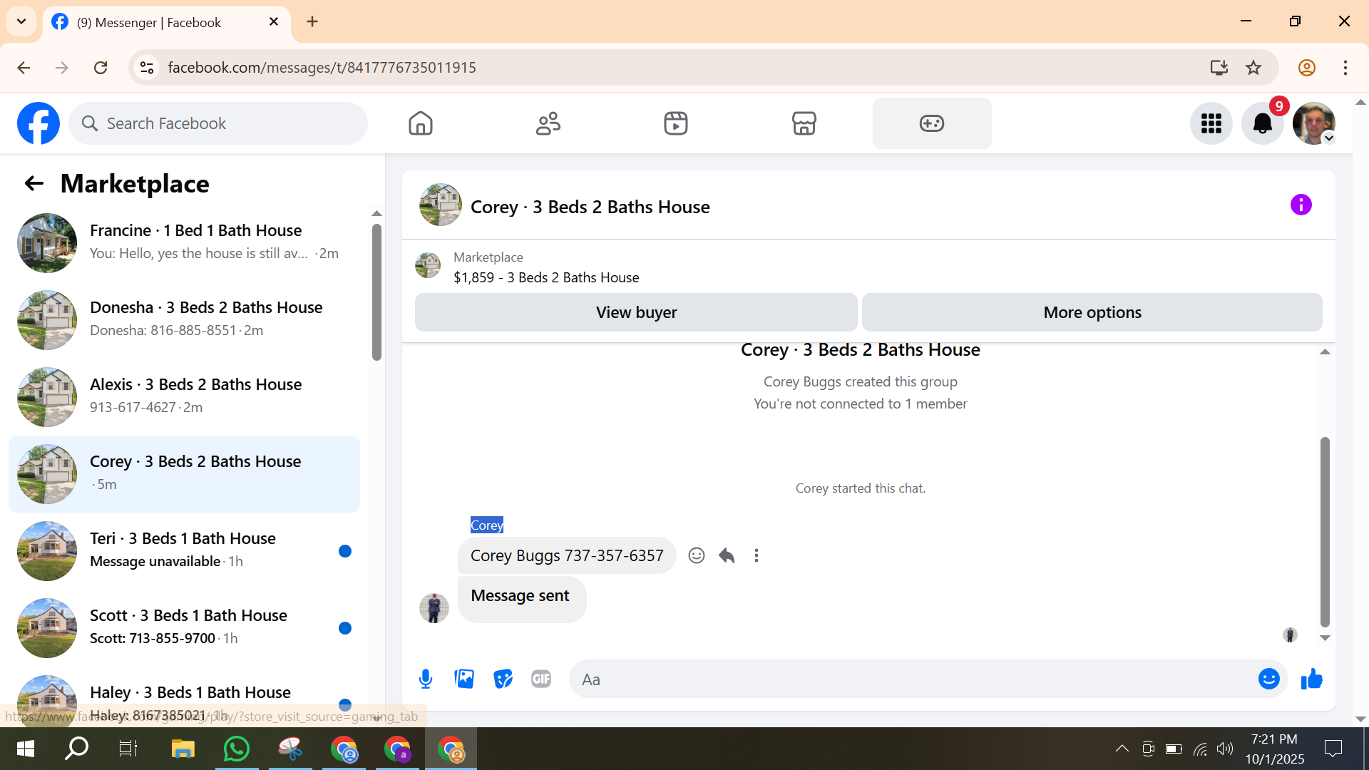Screen dimensions: 1369x770
Task: Open the Windows notification center
Action: click(1333, 749)
